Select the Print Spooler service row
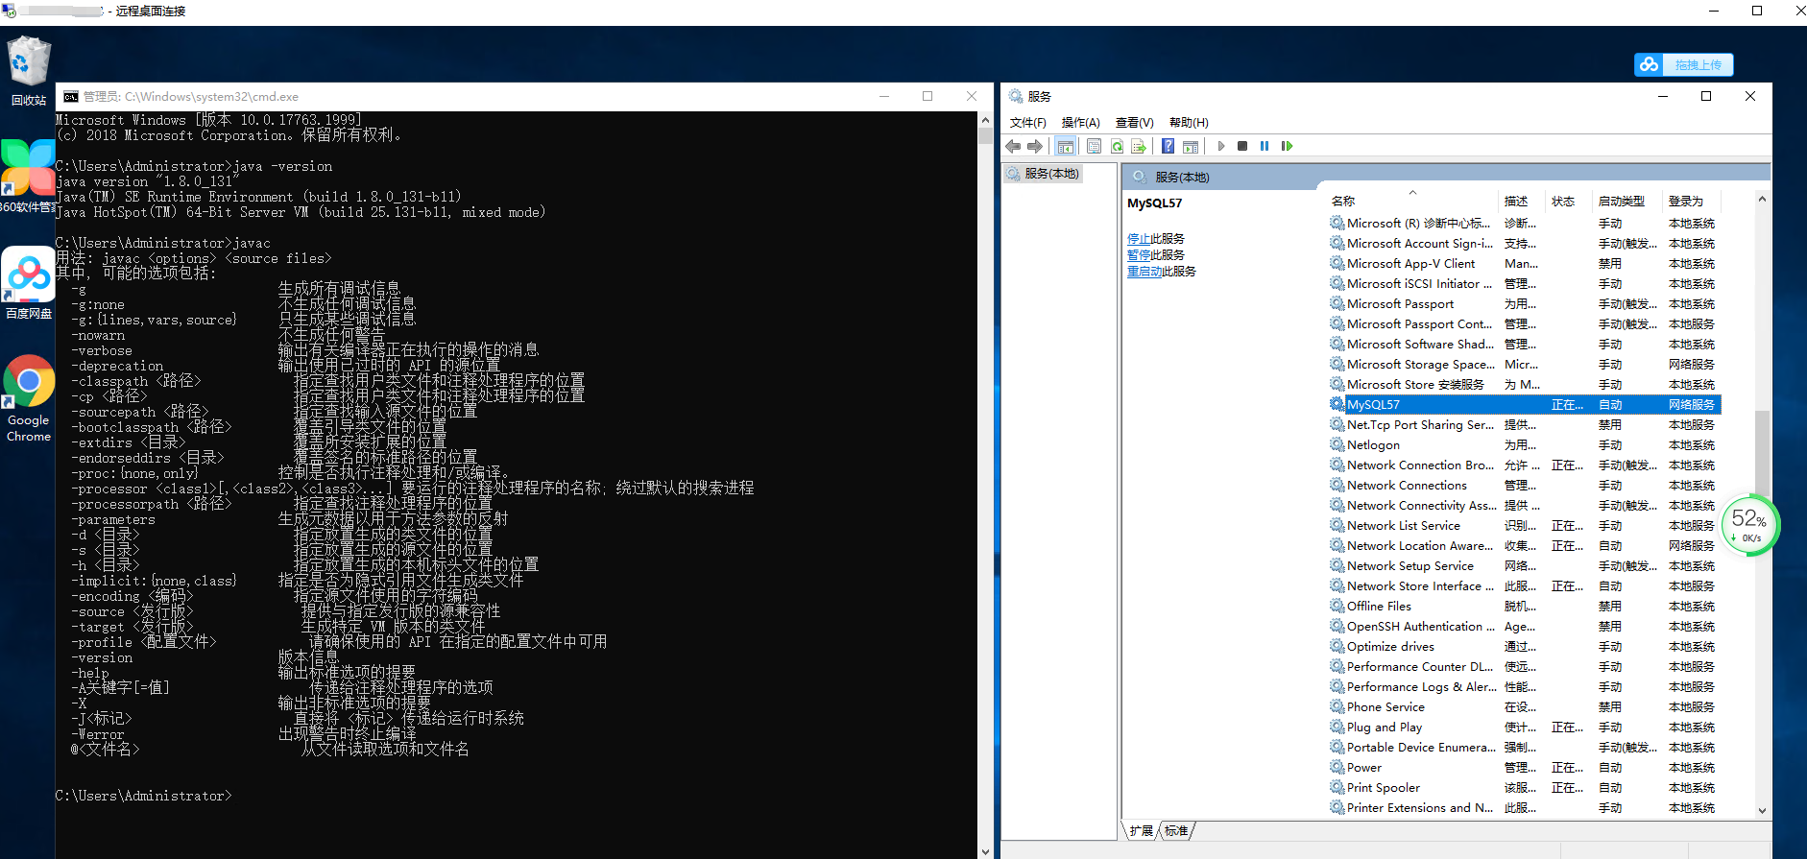1807x859 pixels. tap(1525, 788)
